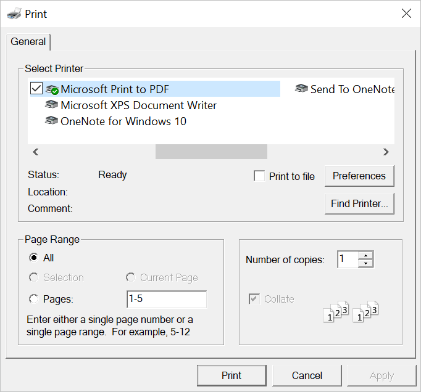Select the Pages radio button

(33, 299)
